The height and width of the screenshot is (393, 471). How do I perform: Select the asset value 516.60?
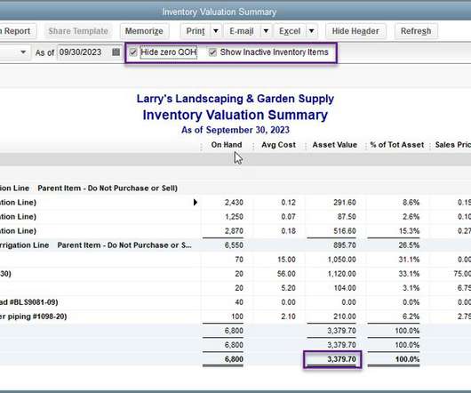coord(345,231)
